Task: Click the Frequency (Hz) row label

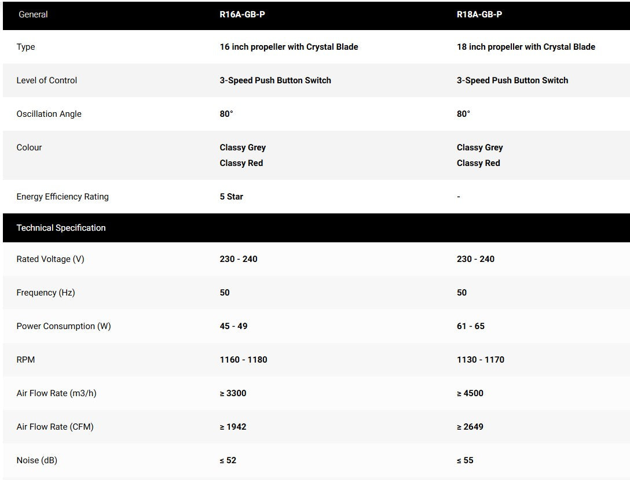Action: [x=46, y=293]
